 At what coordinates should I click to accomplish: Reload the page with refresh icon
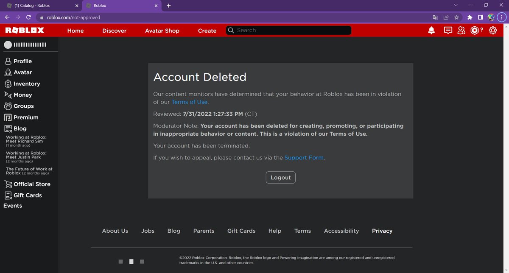28,17
